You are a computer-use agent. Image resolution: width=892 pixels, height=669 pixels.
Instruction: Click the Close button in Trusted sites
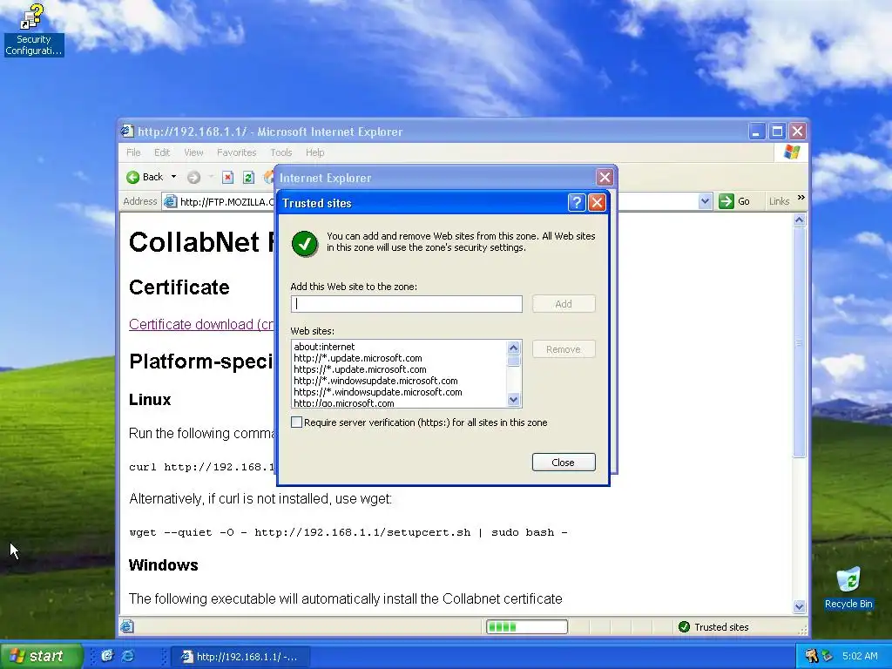coord(564,463)
